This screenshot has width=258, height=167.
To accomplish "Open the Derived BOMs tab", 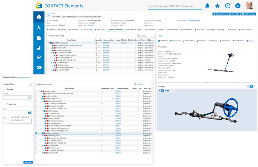I will pyautogui.click(x=186, y=30).
